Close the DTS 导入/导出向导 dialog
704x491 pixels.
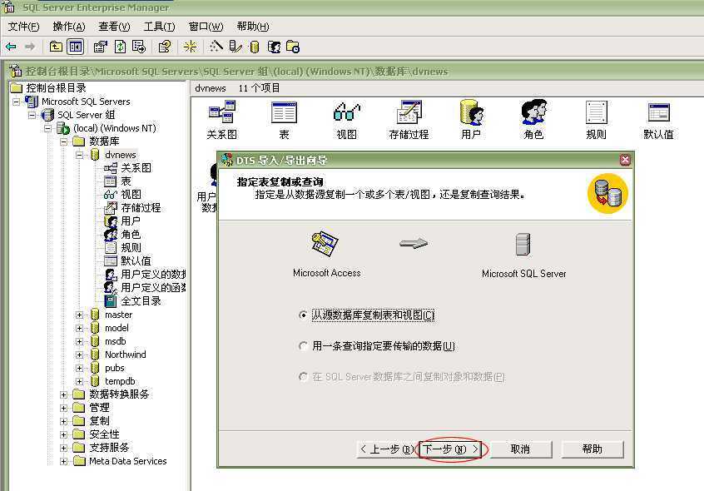[x=625, y=160]
